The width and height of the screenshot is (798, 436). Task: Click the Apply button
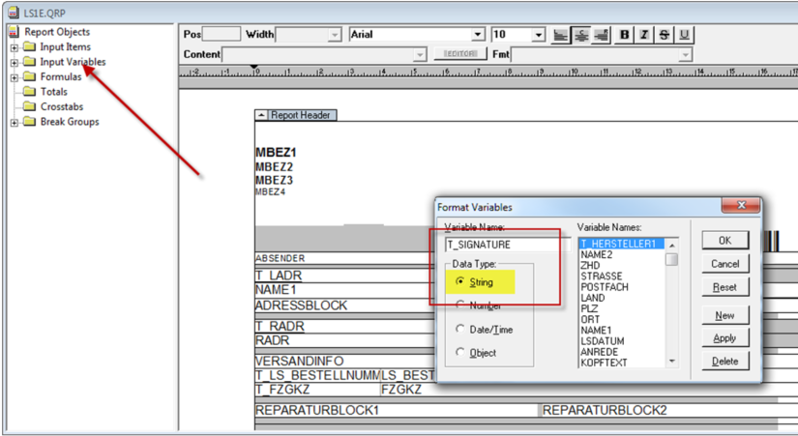(724, 338)
